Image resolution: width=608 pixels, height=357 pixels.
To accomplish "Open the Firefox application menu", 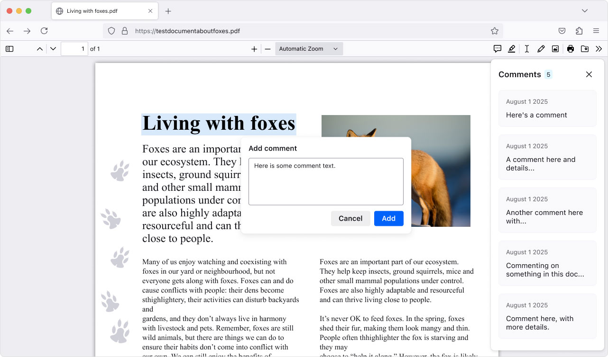I will (596, 30).
